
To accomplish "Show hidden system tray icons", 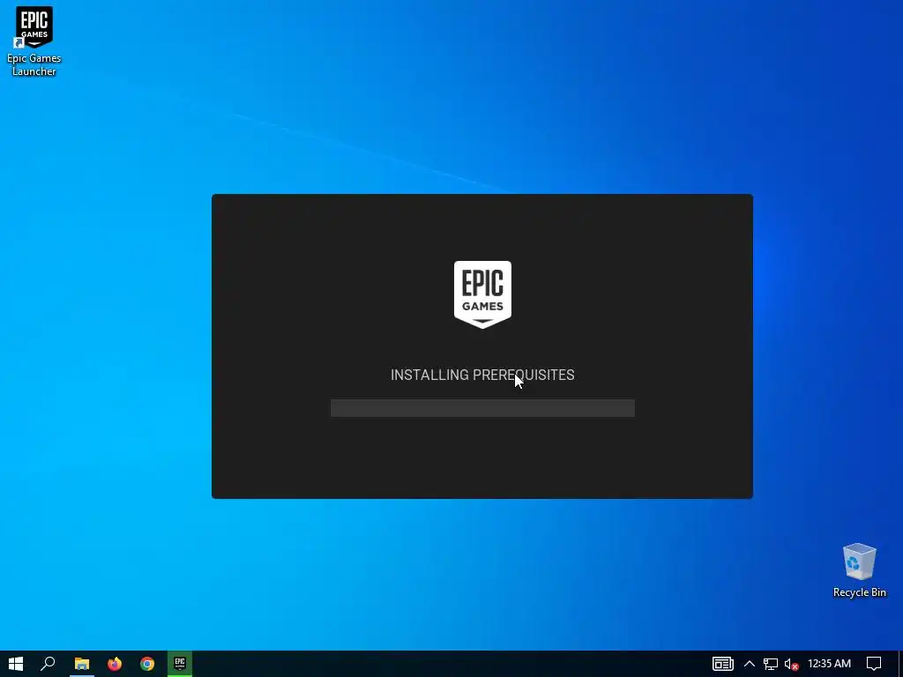I will coord(750,664).
